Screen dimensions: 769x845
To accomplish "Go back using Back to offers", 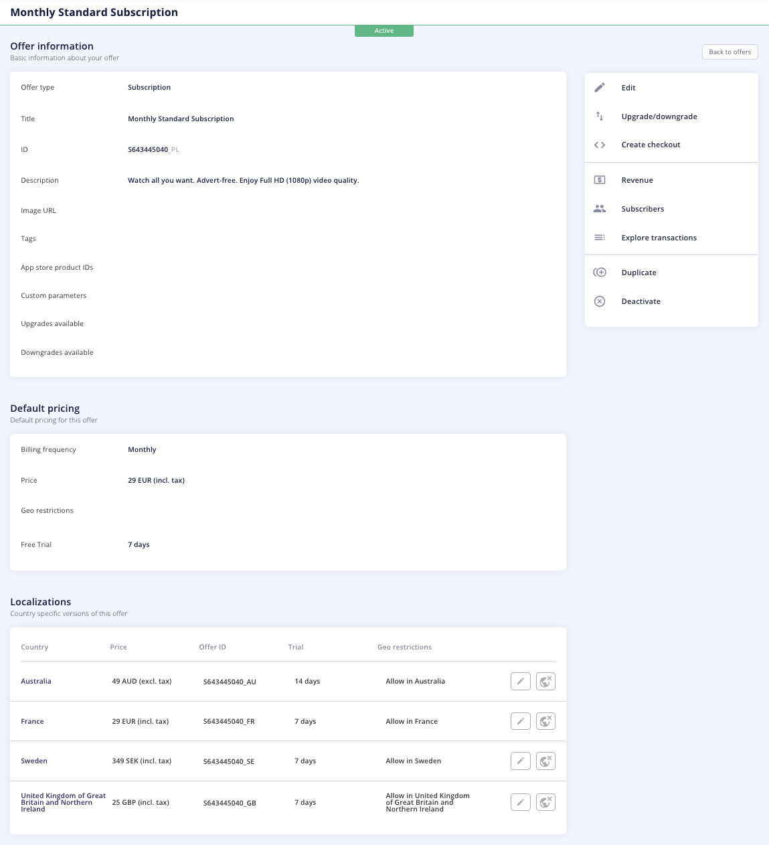I will click(730, 52).
